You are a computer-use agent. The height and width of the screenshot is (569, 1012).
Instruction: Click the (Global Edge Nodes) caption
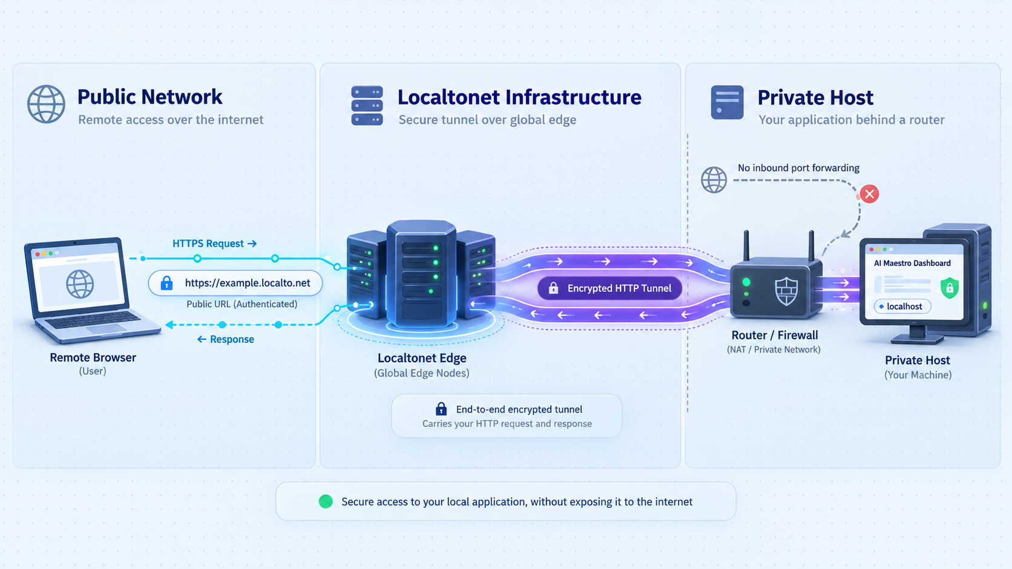click(x=422, y=373)
